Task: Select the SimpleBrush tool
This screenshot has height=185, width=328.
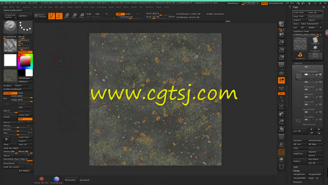Action: [300, 56]
